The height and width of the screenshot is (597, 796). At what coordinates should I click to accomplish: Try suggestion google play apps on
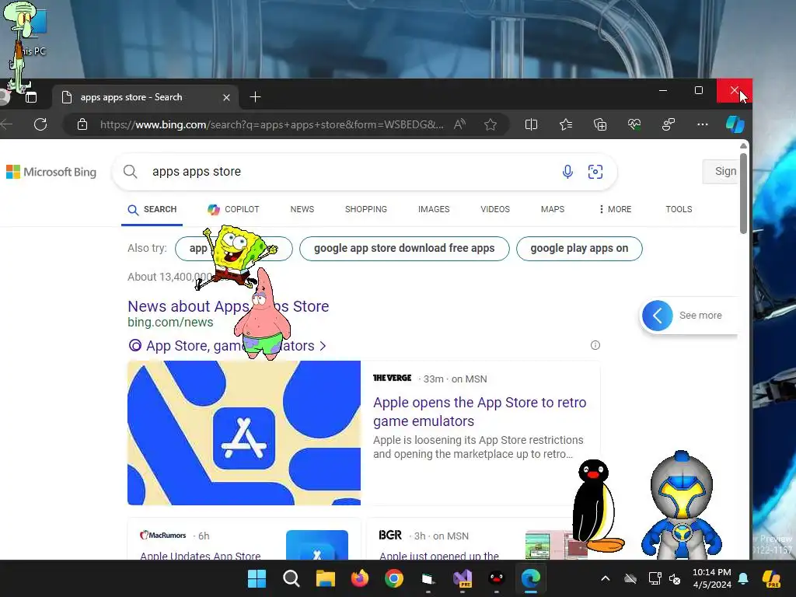click(x=579, y=248)
